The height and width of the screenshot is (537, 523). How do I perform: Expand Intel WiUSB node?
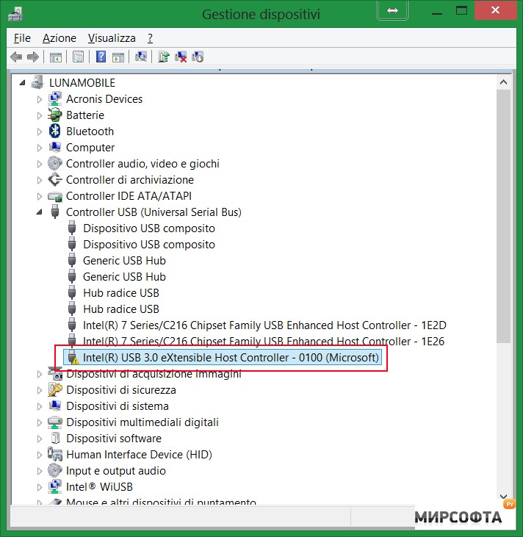click(40, 487)
